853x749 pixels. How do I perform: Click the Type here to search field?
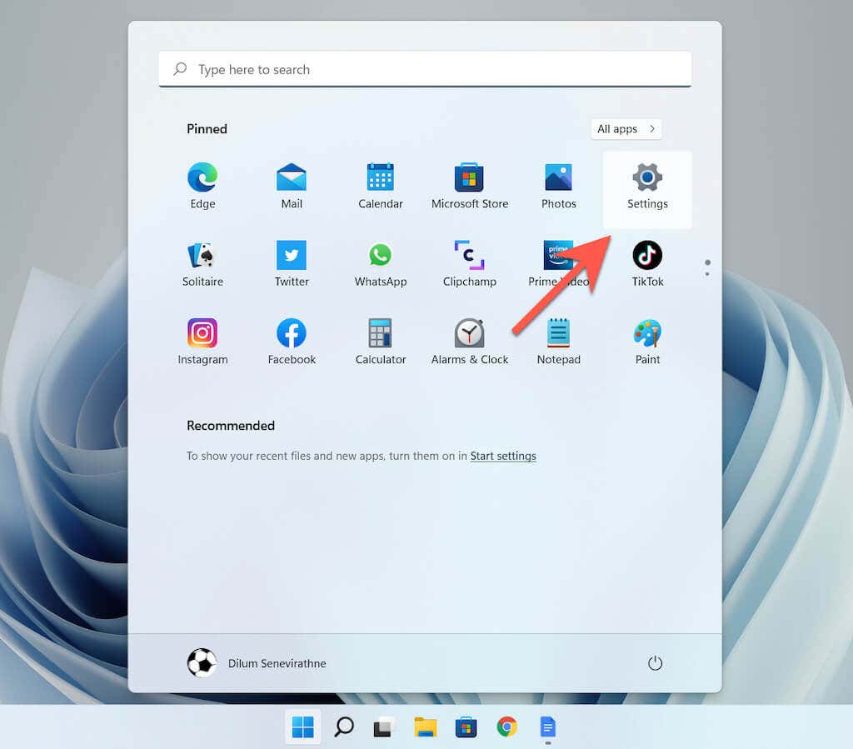[425, 69]
